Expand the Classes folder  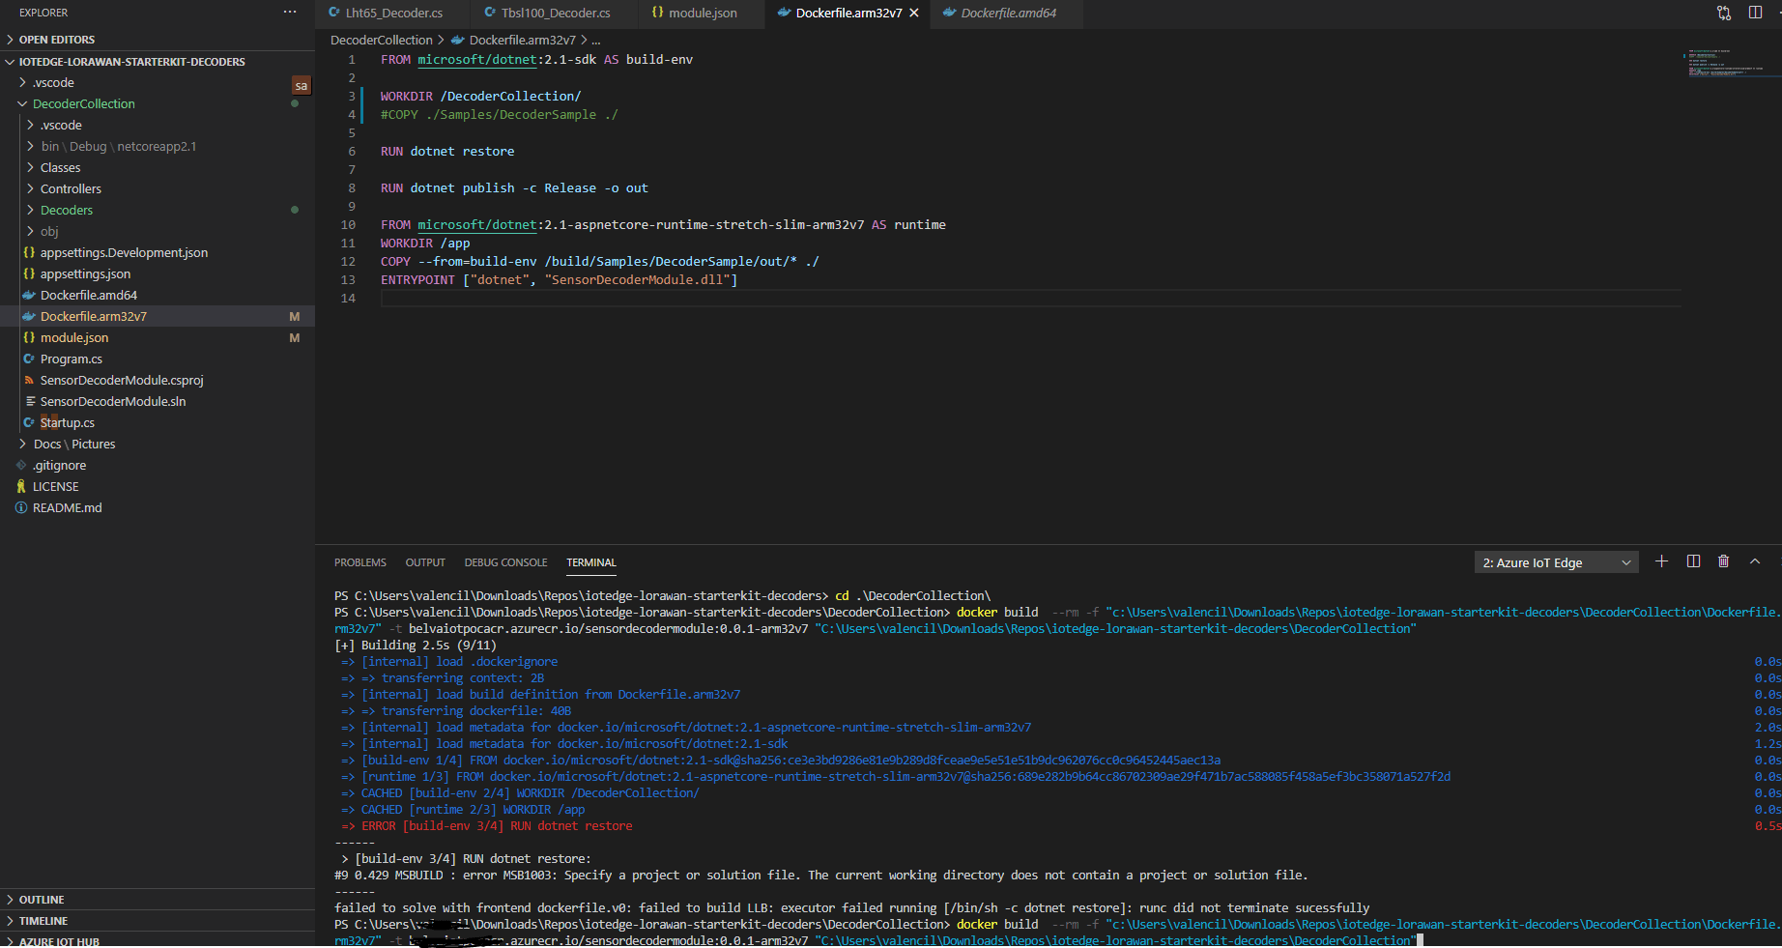click(158, 167)
